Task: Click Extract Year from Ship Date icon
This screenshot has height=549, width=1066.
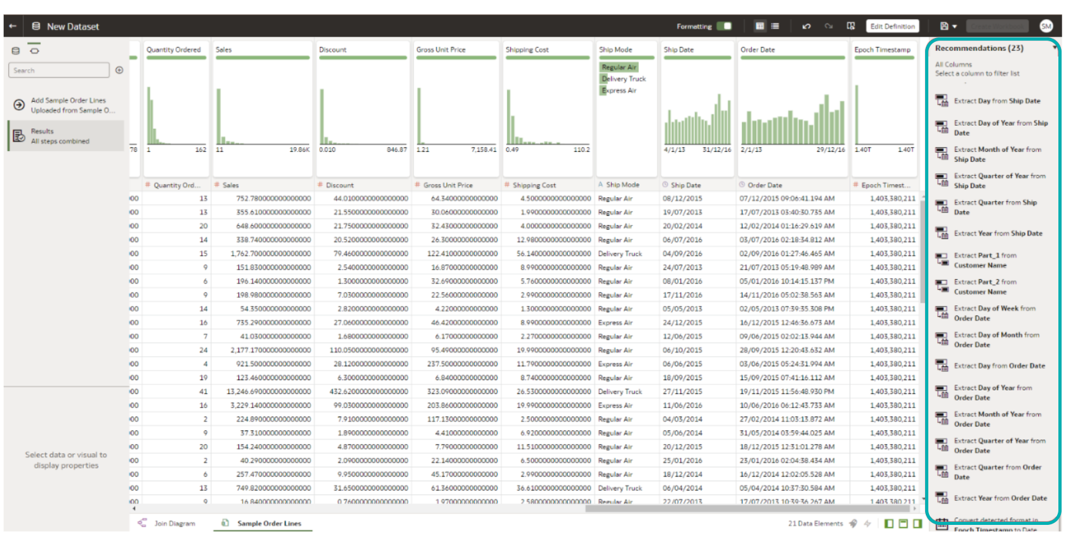Action: pos(942,234)
